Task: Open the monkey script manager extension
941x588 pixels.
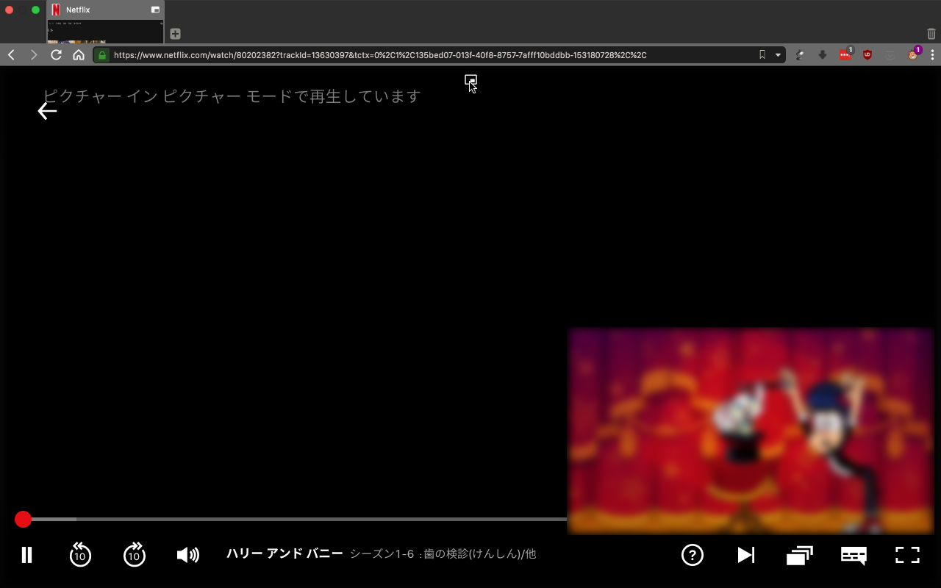Action: 914,54
